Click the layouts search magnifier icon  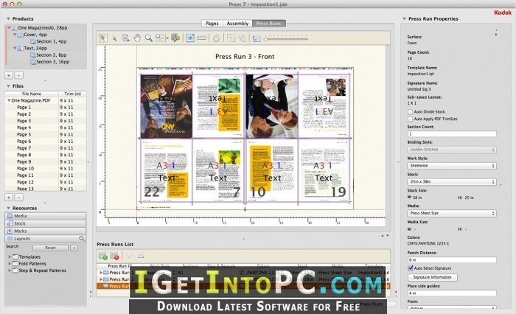click(82, 238)
